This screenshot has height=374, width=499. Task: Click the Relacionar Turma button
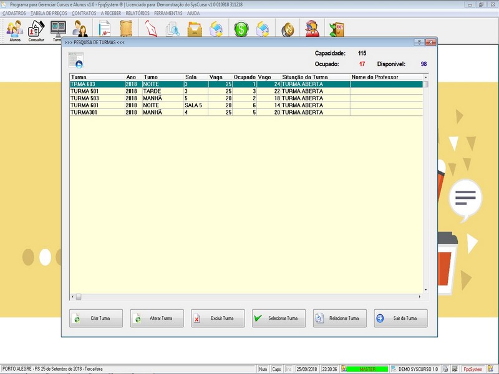click(339, 318)
